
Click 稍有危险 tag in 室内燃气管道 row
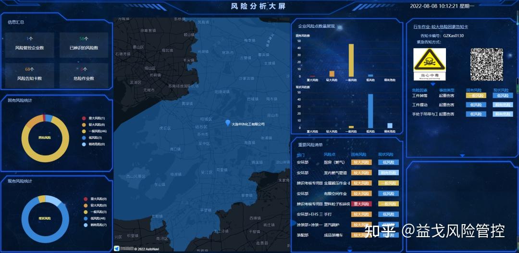click(388, 173)
